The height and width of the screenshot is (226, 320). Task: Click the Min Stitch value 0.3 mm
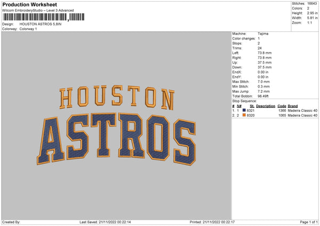pos(263,87)
